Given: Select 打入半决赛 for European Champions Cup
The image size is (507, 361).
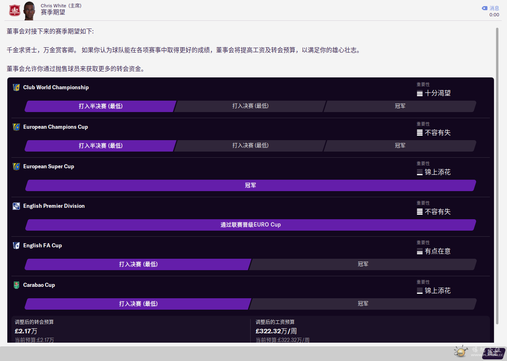Looking at the screenshot, I should [100, 146].
